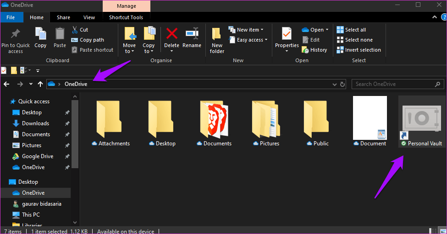Open Customize Quick Access Toolbar dropdown
447x234 pixels.
[x=38, y=70]
